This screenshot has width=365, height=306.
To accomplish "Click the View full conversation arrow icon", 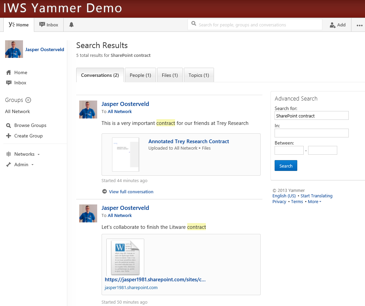I will click(x=105, y=192).
